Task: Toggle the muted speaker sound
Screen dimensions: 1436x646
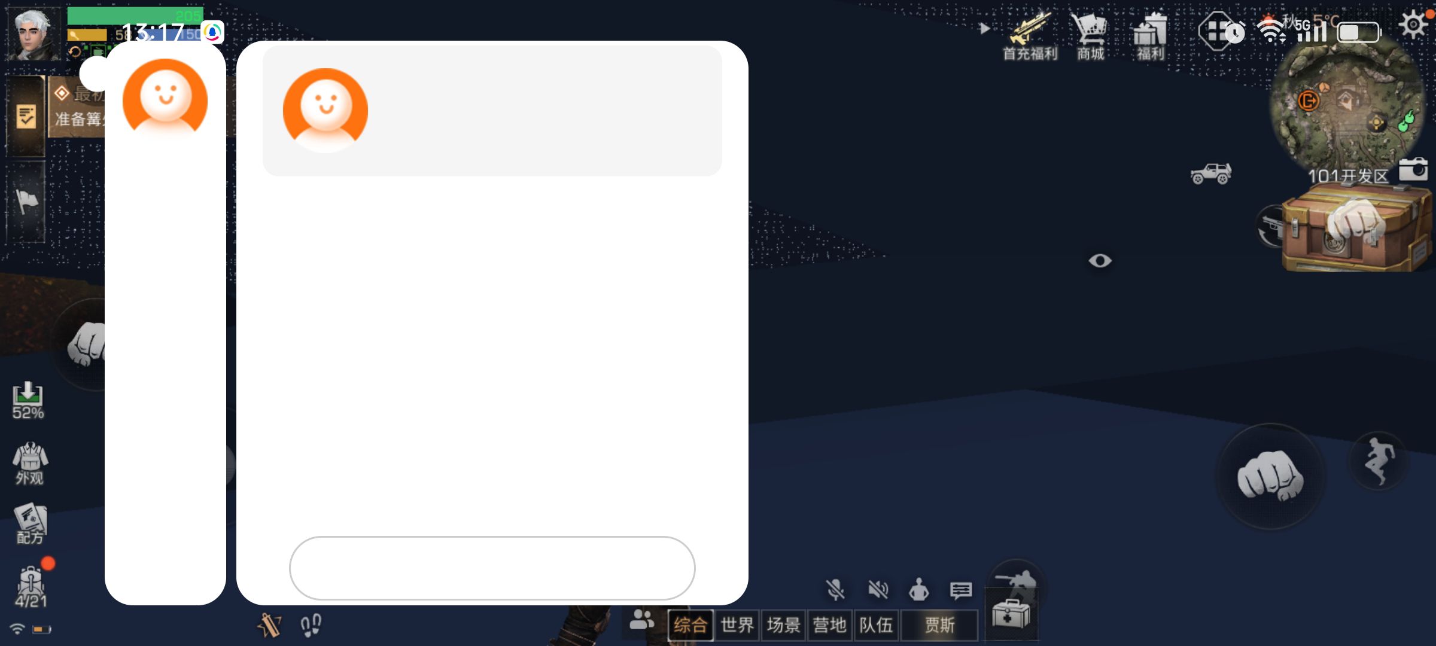Action: tap(878, 590)
